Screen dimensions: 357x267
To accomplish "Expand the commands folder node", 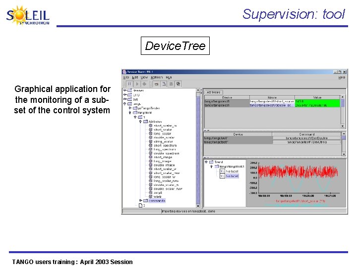I will click(141, 200).
